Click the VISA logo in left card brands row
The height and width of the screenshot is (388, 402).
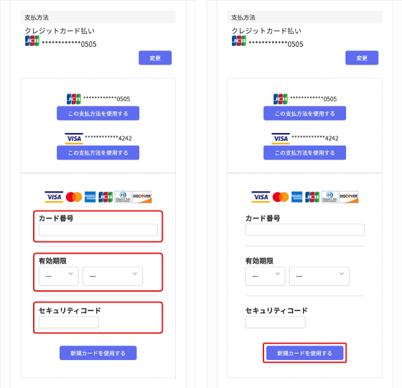(54, 197)
